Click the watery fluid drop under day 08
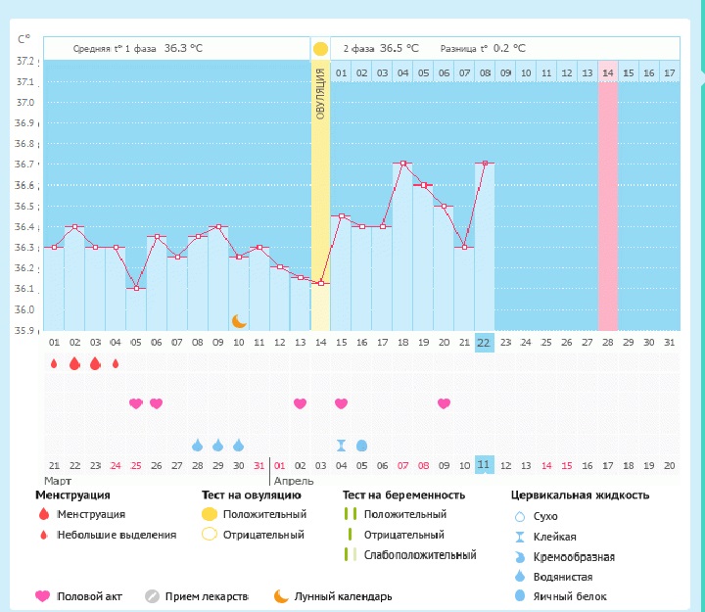Screen dimensions: 705x612 (198, 446)
